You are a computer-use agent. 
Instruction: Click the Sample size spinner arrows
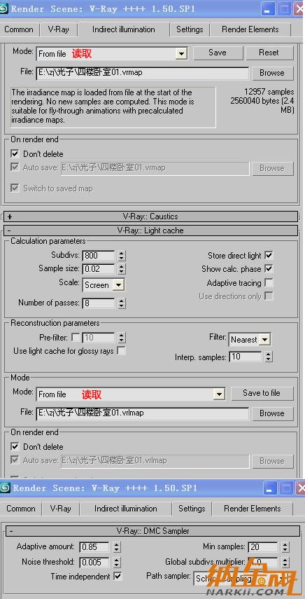122,269
